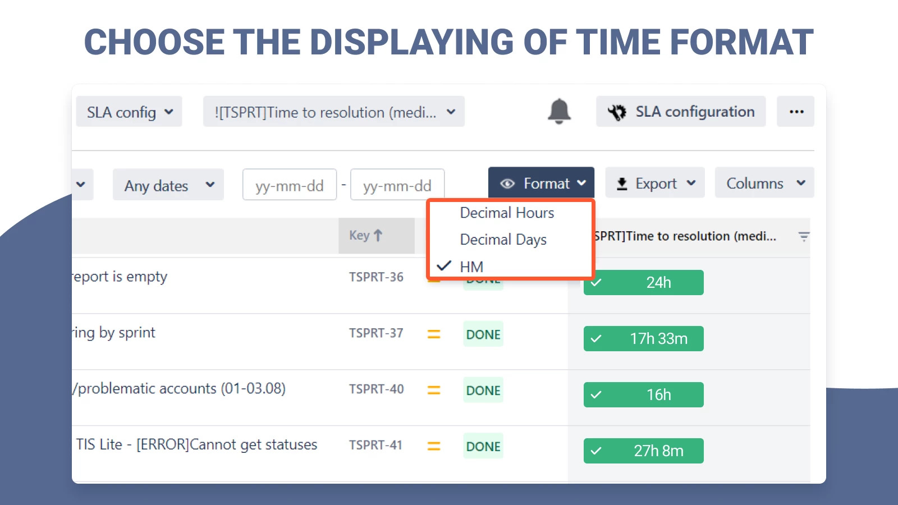Click the Time to resolution column header
The image size is (898, 505).
point(686,236)
